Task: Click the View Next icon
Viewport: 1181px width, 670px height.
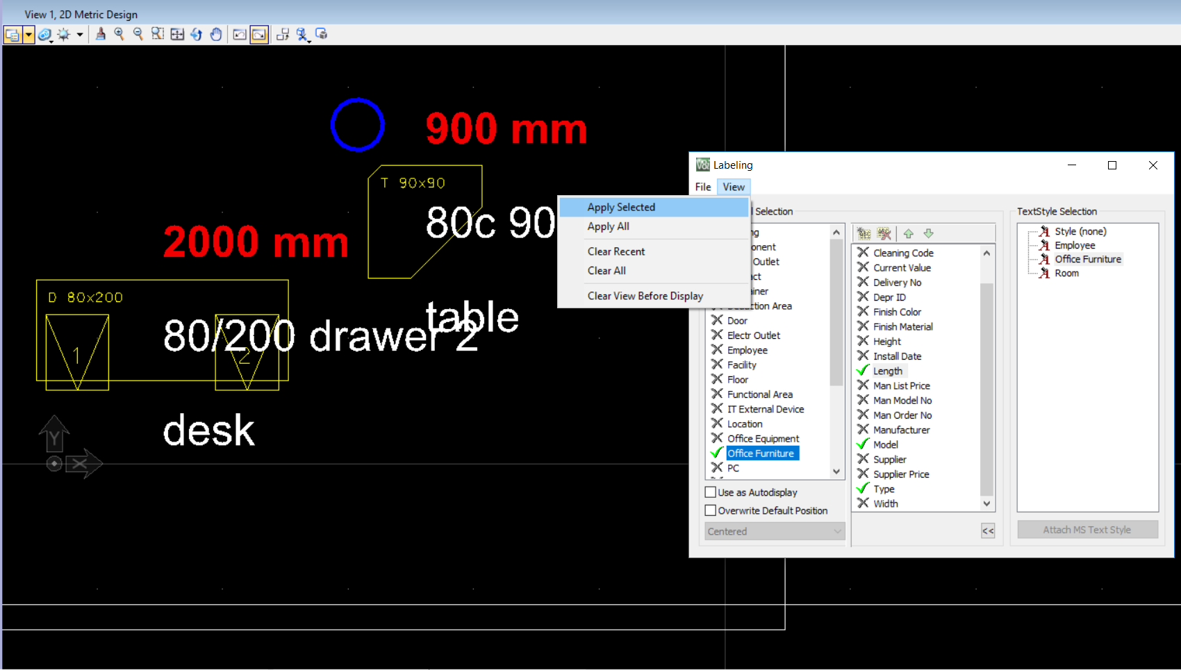Action: (259, 34)
